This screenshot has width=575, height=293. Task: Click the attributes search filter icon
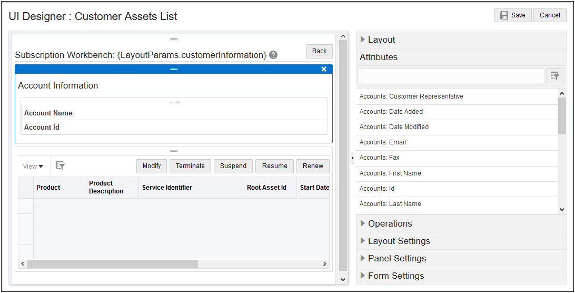(x=554, y=76)
